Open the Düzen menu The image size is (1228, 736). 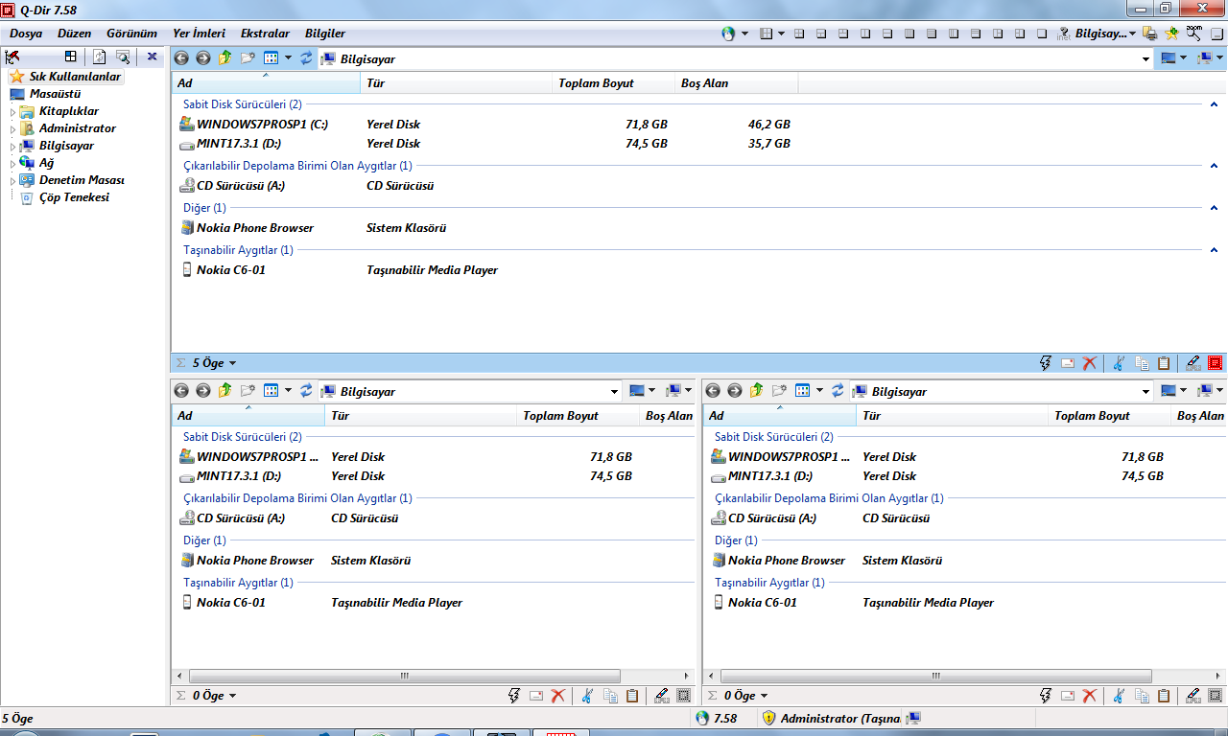[x=74, y=34]
